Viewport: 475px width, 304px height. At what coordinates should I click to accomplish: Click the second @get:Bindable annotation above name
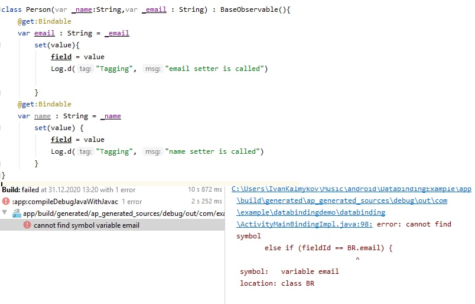44,104
